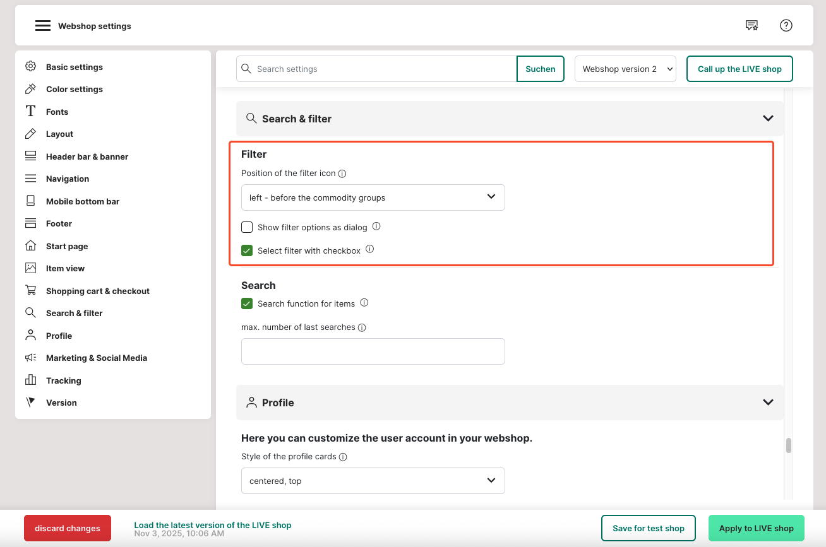
Task: Click info icon next to Style of profile cards
Action: [343, 457]
